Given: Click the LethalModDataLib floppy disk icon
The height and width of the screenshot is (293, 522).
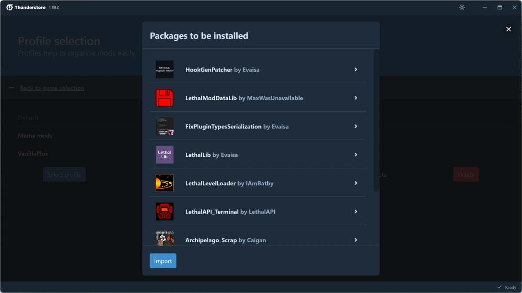Looking at the screenshot, I should tap(164, 98).
